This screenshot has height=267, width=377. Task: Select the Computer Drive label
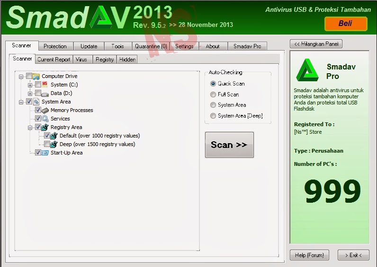point(60,76)
